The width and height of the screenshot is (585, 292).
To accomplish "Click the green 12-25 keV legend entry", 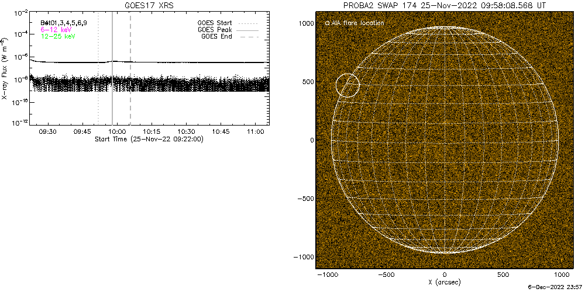I will tap(57, 36).
